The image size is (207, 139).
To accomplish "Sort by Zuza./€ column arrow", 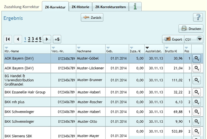I will tap(132, 48).
